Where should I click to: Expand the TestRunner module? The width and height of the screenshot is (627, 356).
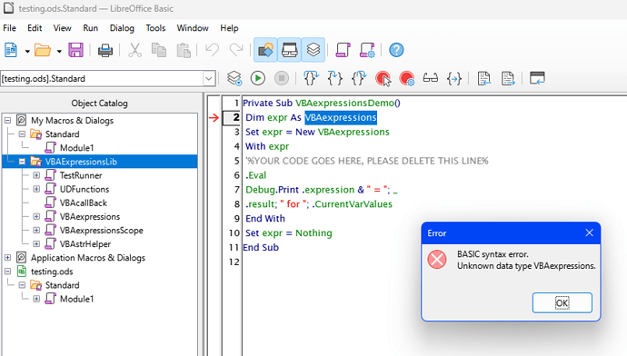tap(36, 175)
